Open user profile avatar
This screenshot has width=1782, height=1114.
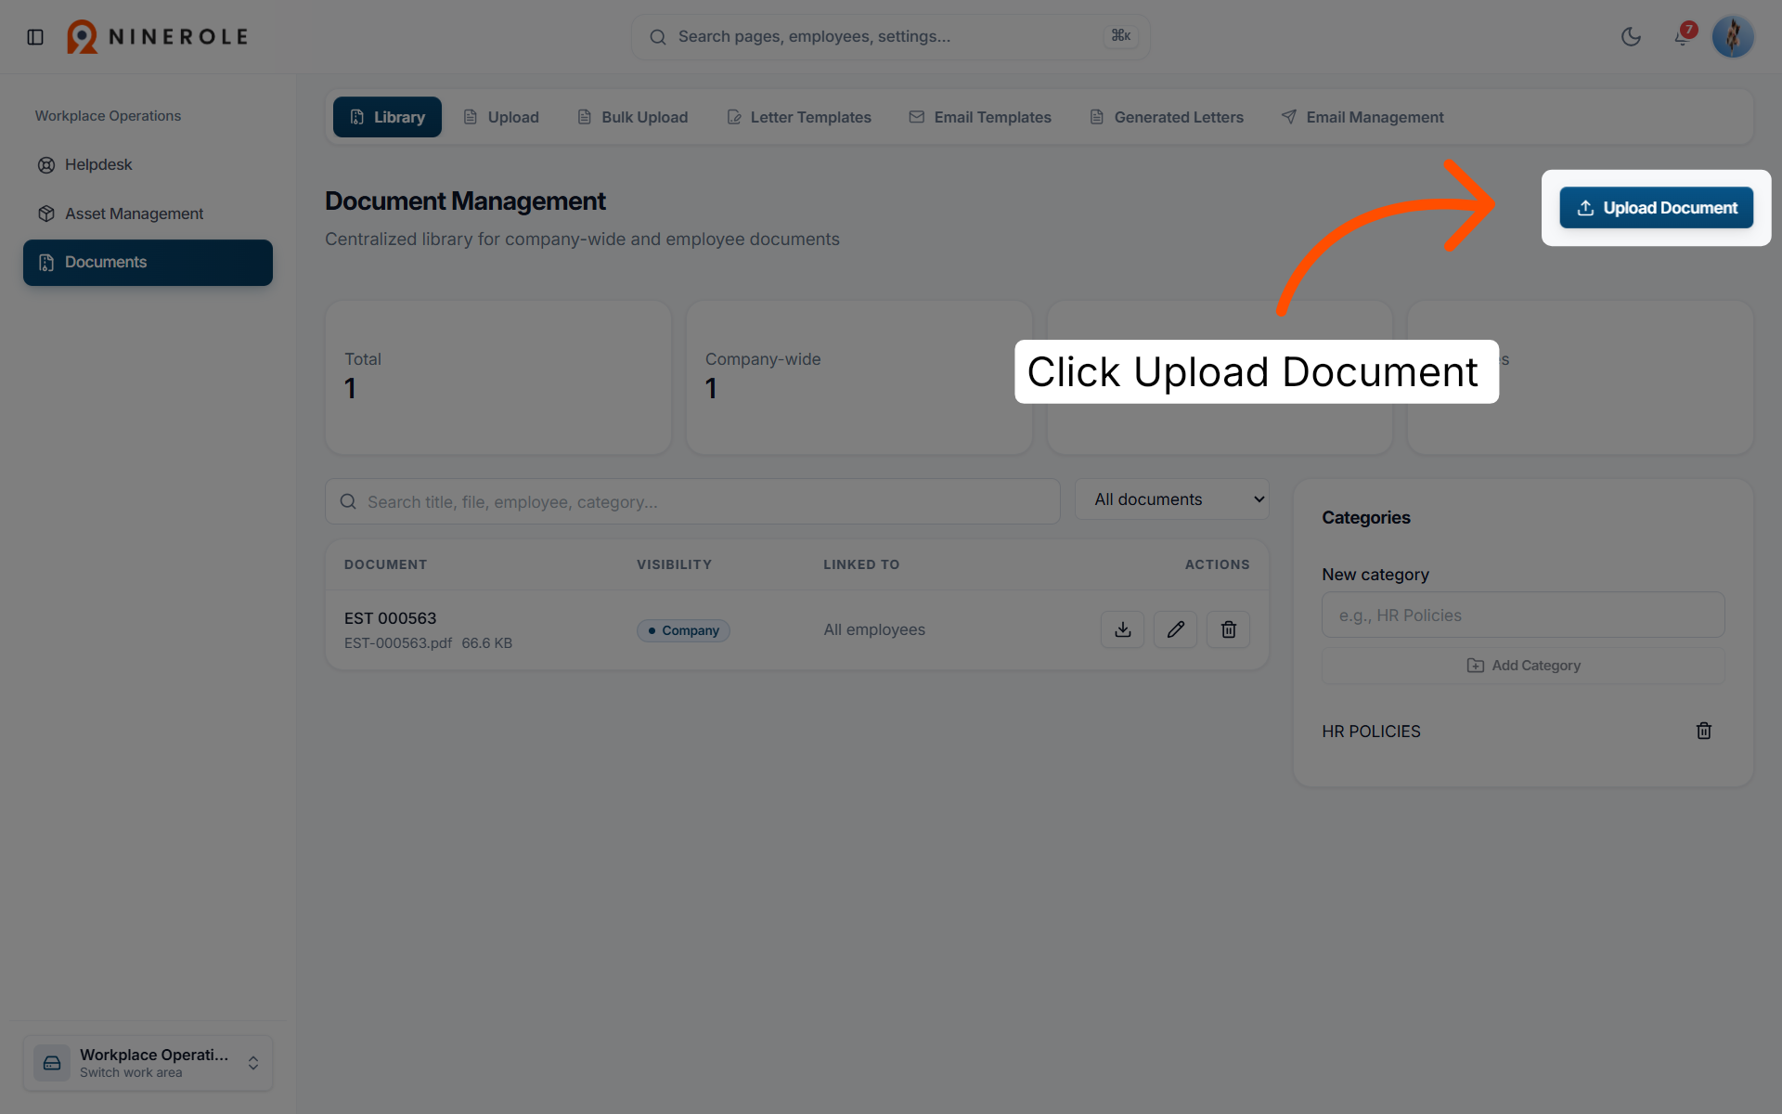1733,37
